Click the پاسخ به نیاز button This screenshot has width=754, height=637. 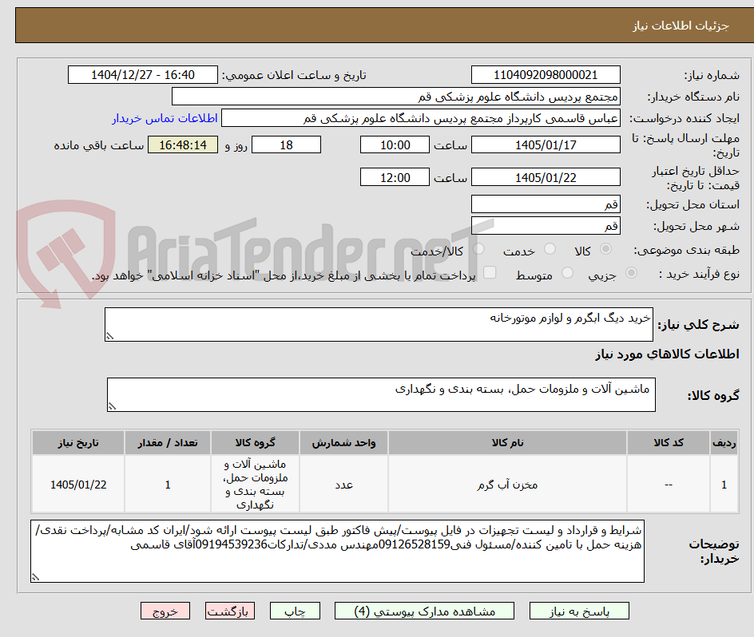pos(579,611)
